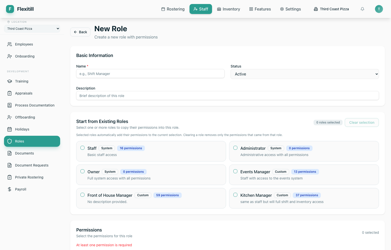Click the Employees icon in sidebar
Screen dimensions: 391x250
tap(10, 44)
